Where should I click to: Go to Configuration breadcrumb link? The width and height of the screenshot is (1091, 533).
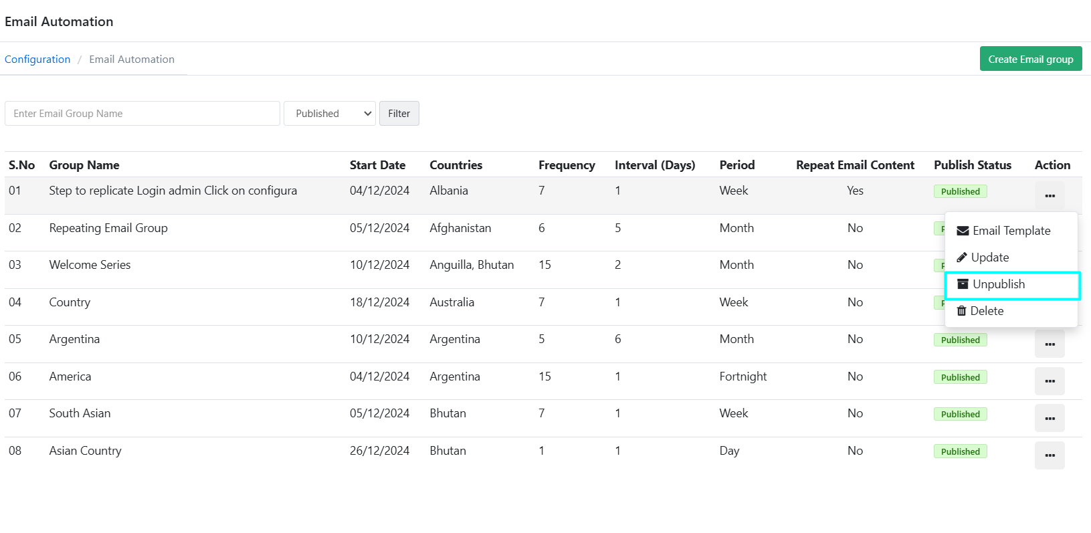pyautogui.click(x=37, y=59)
